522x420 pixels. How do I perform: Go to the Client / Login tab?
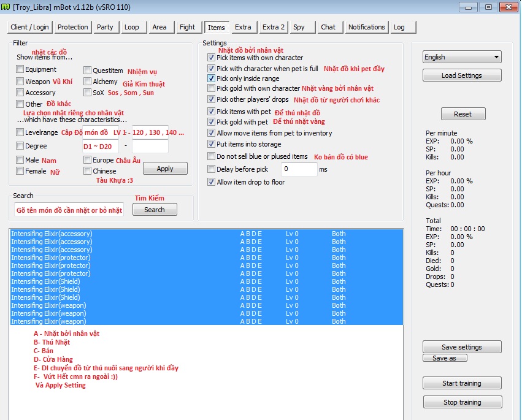point(29,27)
